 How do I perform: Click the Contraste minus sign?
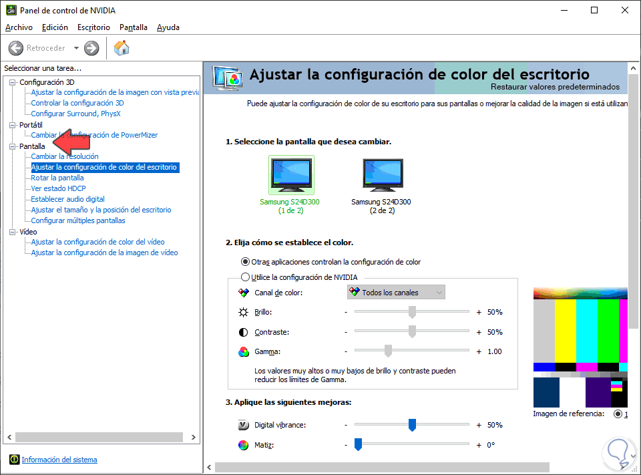pyautogui.click(x=346, y=332)
